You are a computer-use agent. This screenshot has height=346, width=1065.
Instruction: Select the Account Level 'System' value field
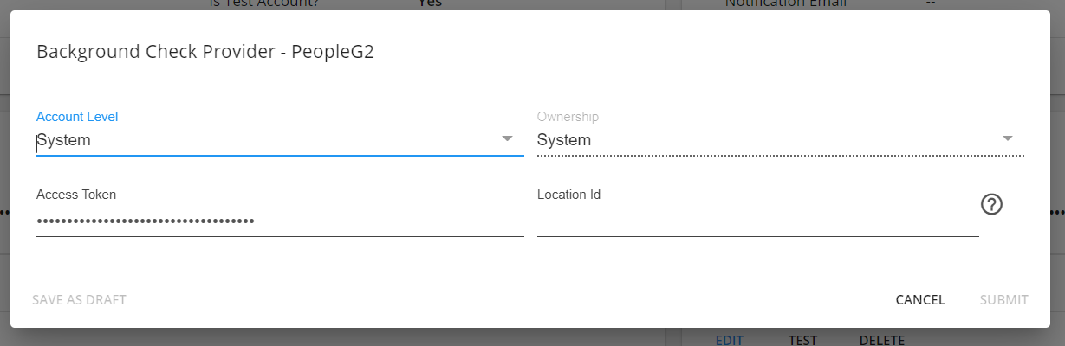[x=280, y=140]
